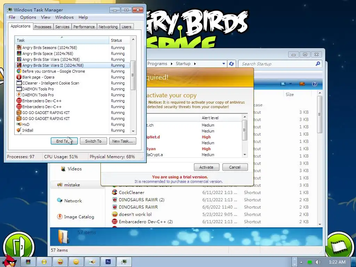Open the Options menu in Task Manager
Screen dimensions: 356x267
28,17
